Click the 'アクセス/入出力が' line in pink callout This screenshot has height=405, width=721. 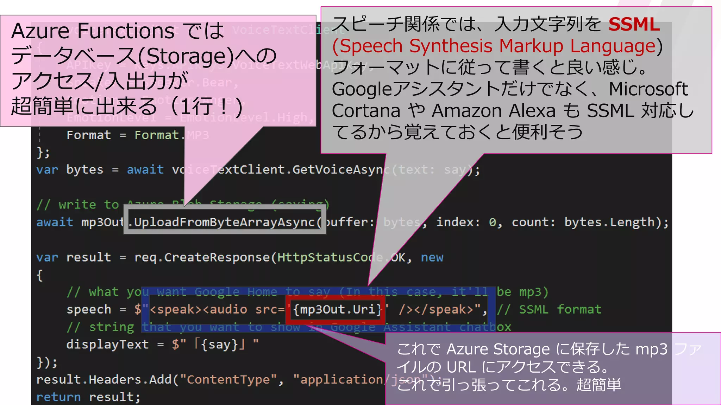100,81
